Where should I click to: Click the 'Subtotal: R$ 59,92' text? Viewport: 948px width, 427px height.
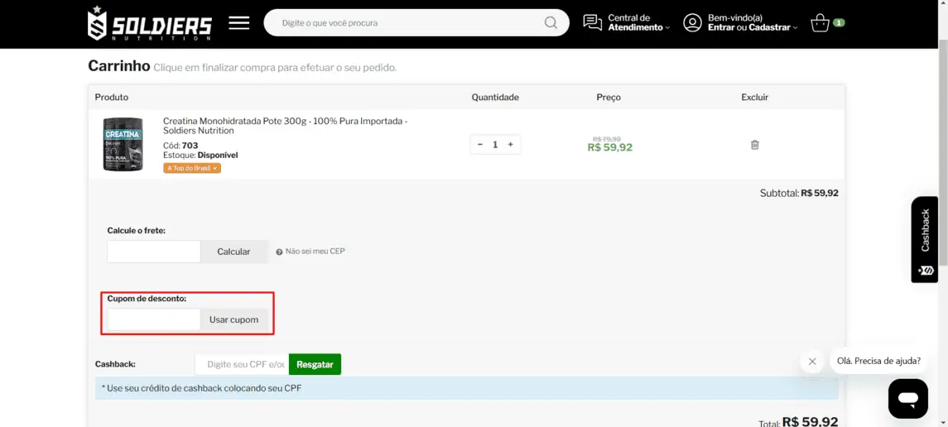point(799,194)
